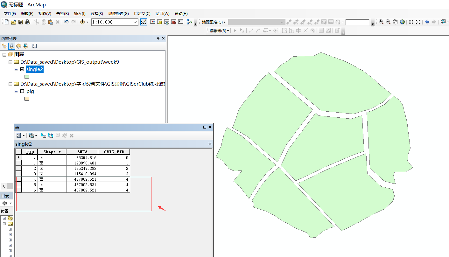List layers by selection
This screenshot has height=257, width=449.
click(x=26, y=46)
